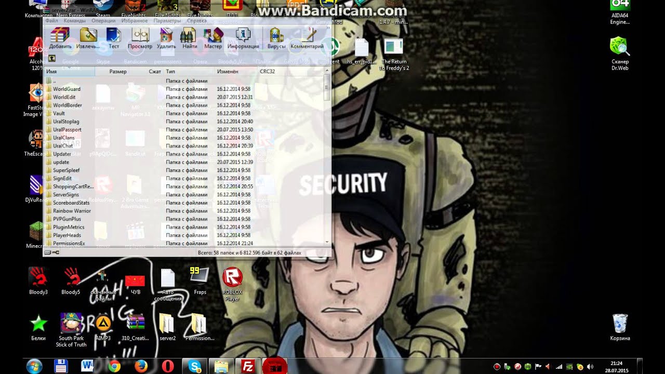Select the ScoreboardStats folder row
This screenshot has height=374, width=665.
184,203
